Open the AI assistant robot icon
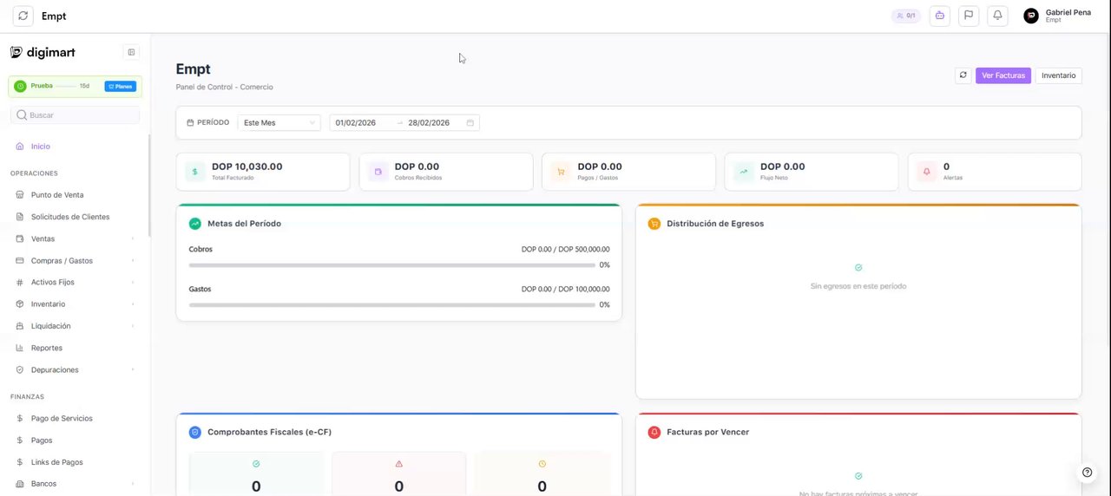This screenshot has width=1111, height=496. pos(939,16)
